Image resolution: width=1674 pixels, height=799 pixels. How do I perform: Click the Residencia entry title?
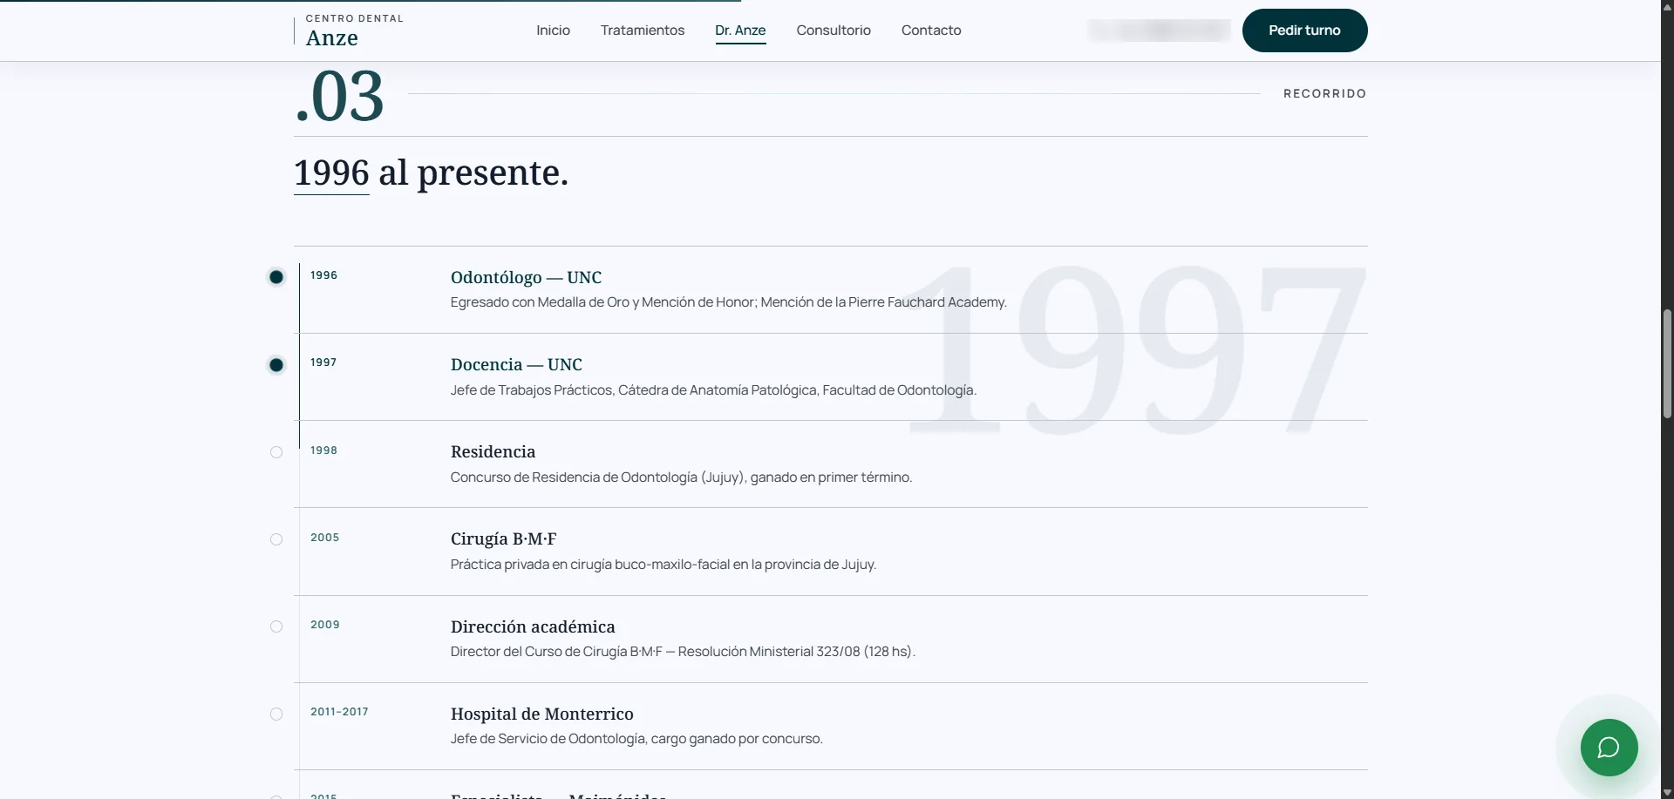click(x=493, y=451)
